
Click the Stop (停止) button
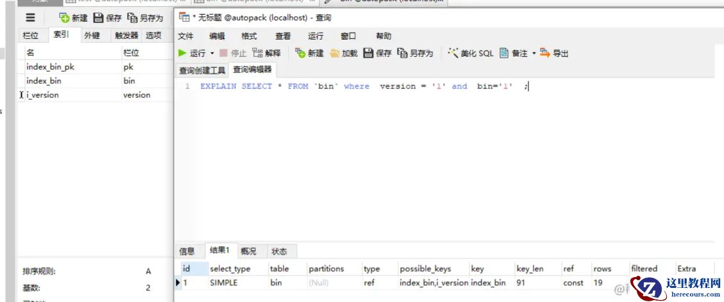point(233,53)
